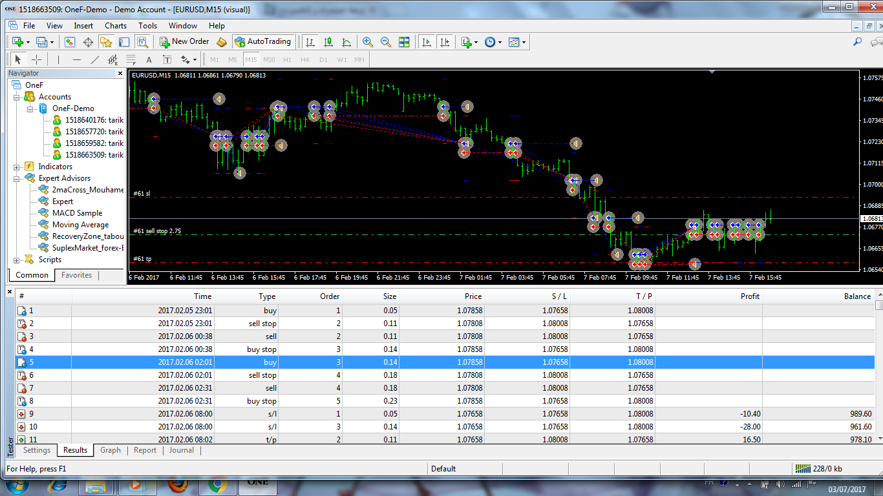Toggle the Chart Shift button
This screenshot has width=883, height=496.
(x=445, y=42)
